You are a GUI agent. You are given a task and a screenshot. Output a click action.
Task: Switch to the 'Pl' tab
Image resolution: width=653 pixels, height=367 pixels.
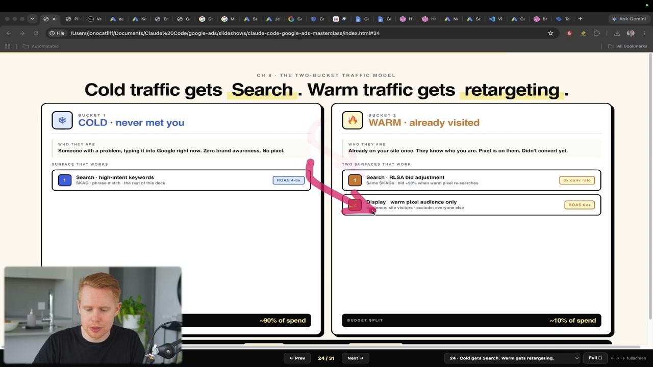coord(72,19)
